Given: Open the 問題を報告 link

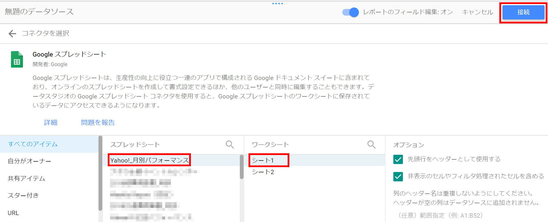Looking at the screenshot, I should [x=98, y=122].
